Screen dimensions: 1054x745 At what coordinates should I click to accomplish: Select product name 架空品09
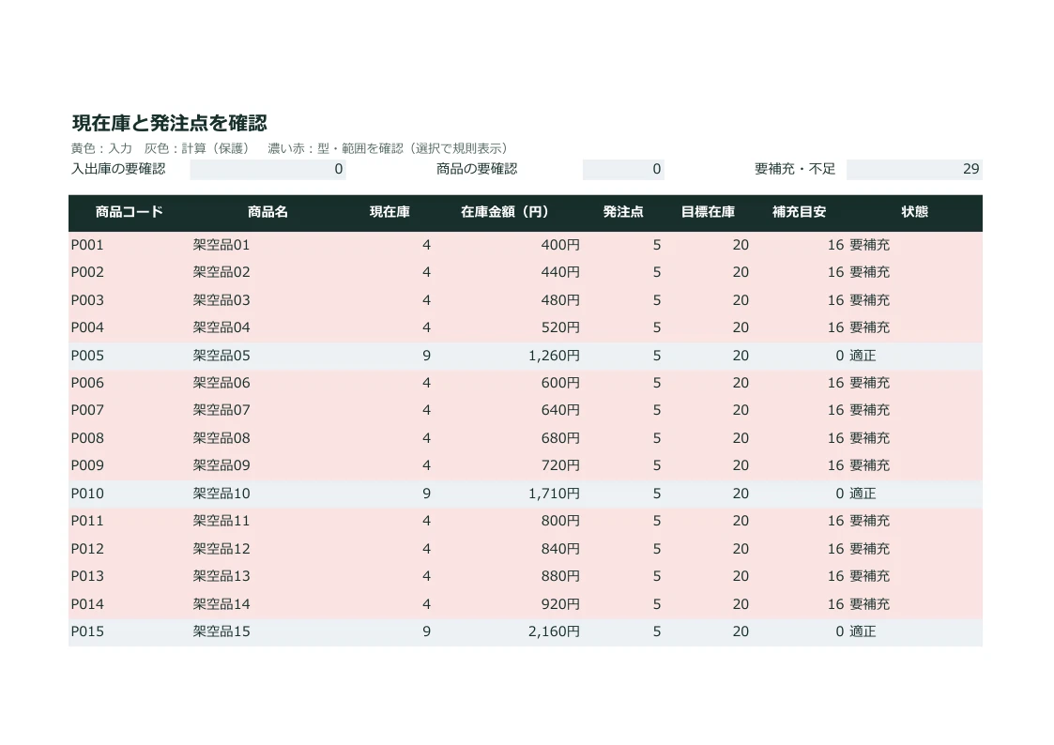(x=221, y=465)
